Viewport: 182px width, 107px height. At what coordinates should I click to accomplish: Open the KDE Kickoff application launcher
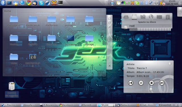pos(3,3)
